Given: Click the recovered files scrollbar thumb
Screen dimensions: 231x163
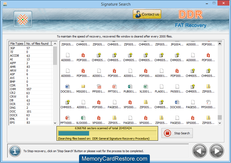Looking at the screenshot, I should tap(220, 117).
